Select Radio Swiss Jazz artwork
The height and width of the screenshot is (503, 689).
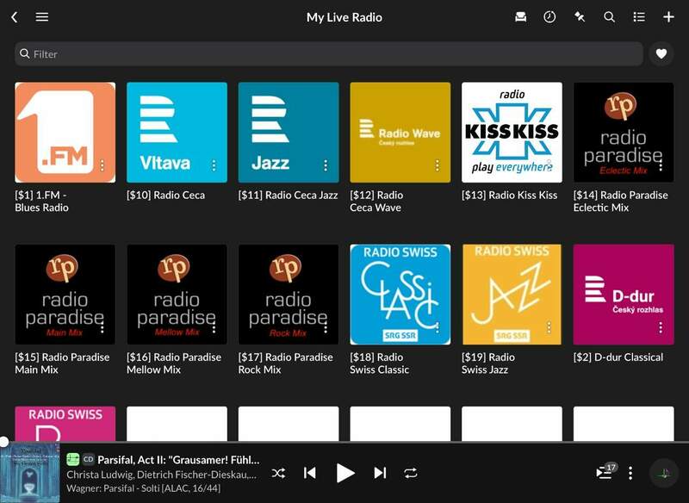click(x=512, y=295)
